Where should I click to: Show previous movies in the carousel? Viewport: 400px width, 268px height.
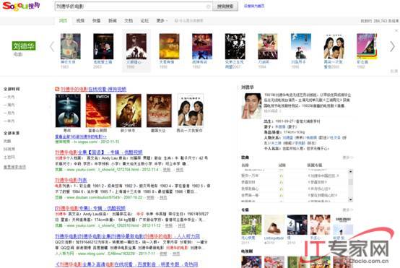coord(52,47)
